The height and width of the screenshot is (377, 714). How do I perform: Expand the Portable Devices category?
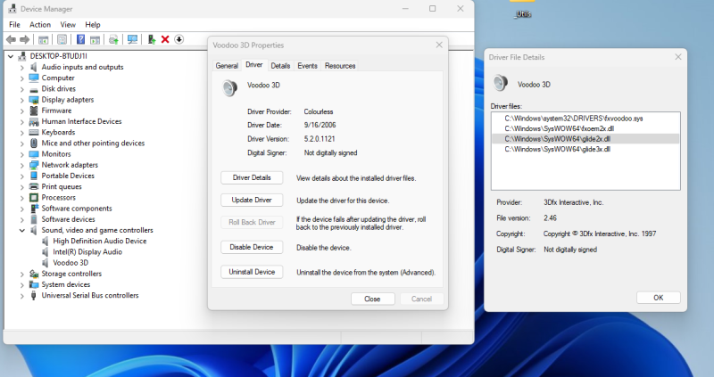pyautogui.click(x=21, y=176)
